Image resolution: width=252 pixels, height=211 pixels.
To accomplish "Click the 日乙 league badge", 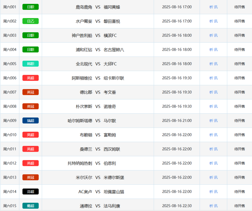I will click(x=31, y=21).
